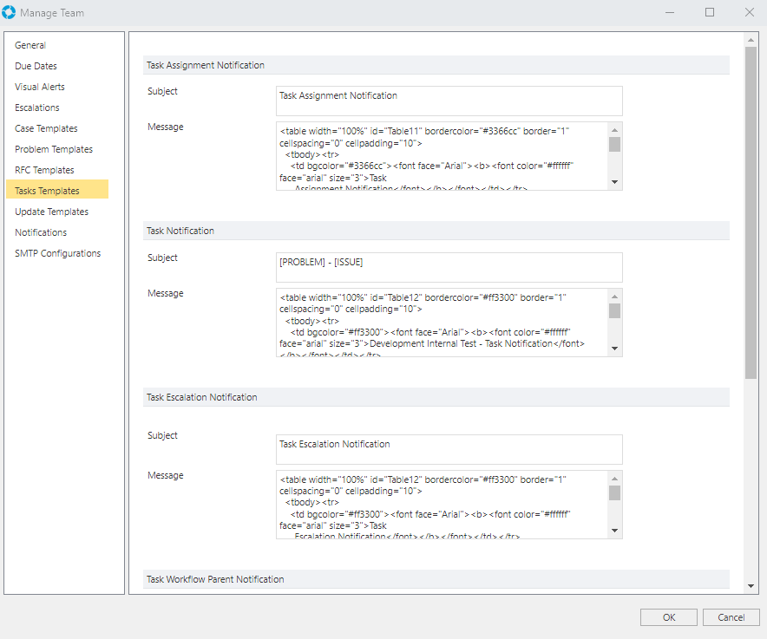Click into the Task Escalation Notification message box
The image size is (767, 639).
[x=441, y=505]
